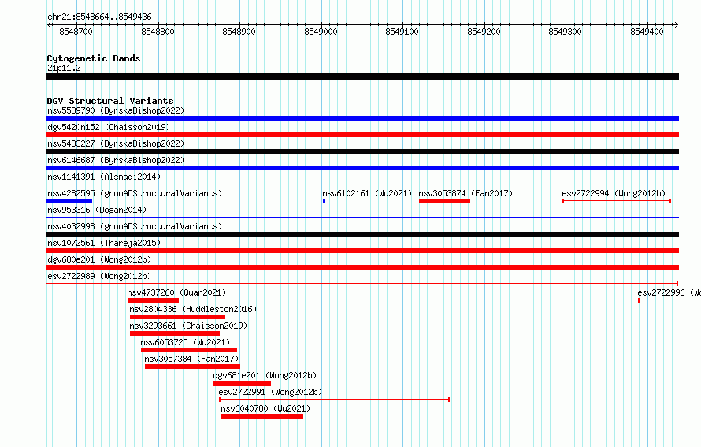Image resolution: width=701 pixels, height=447 pixels.
Task: Click nsv1072561 (Thareja2015) label
Action: (104, 243)
